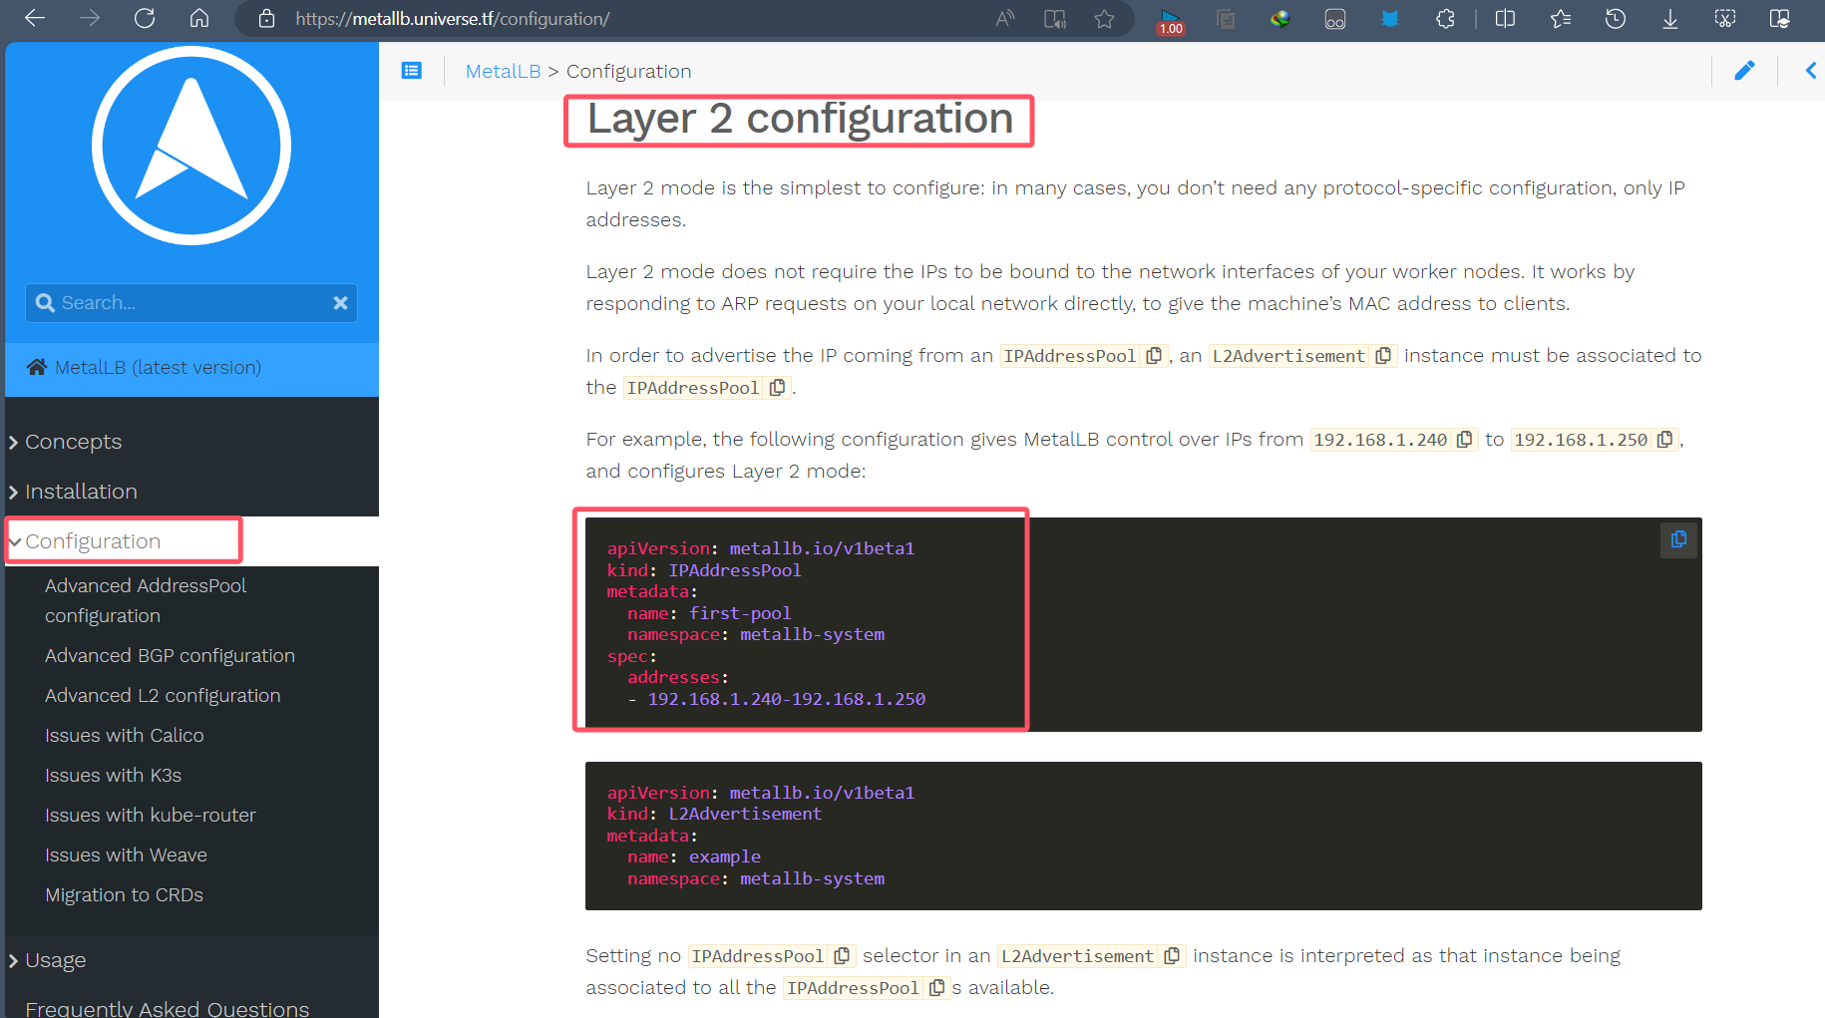This screenshot has height=1018, width=1825.
Task: Copy L2Advertisement inline code in paragraph
Action: (x=1383, y=356)
